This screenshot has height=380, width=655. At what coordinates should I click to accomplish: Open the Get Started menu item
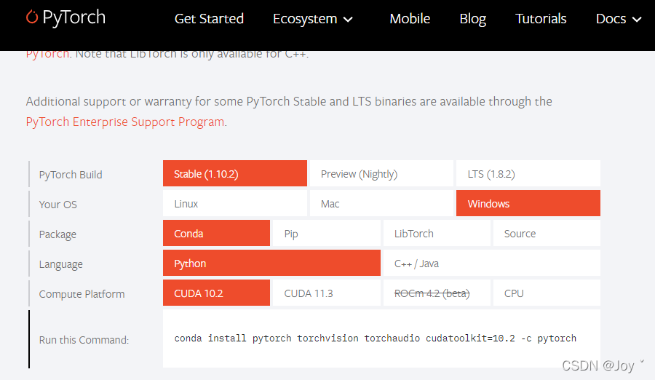coord(209,19)
